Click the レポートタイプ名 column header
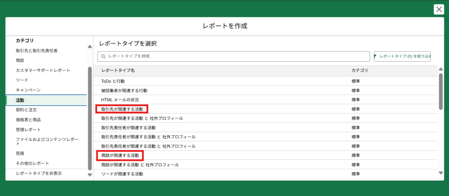Image resolution: width=449 pixels, height=196 pixels. click(x=118, y=71)
